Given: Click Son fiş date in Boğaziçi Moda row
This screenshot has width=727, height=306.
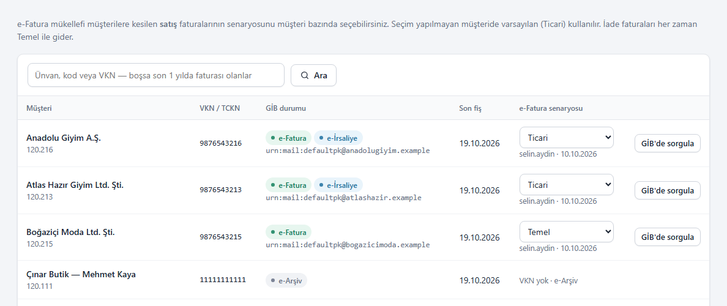Looking at the screenshot, I should 479,237.
